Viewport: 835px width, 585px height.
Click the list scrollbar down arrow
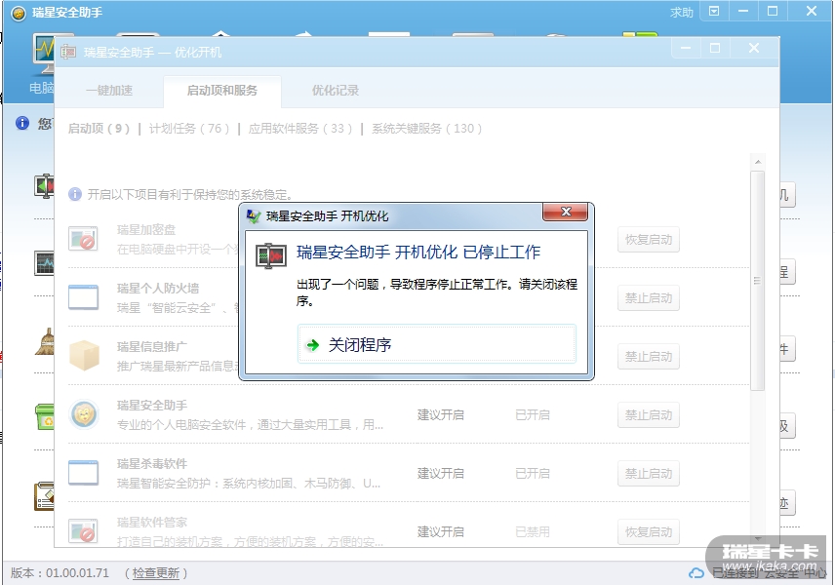(x=757, y=538)
